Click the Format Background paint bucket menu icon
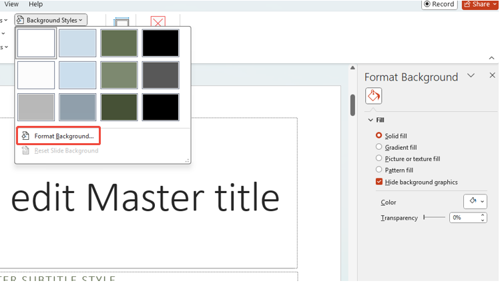 pyautogui.click(x=25, y=136)
